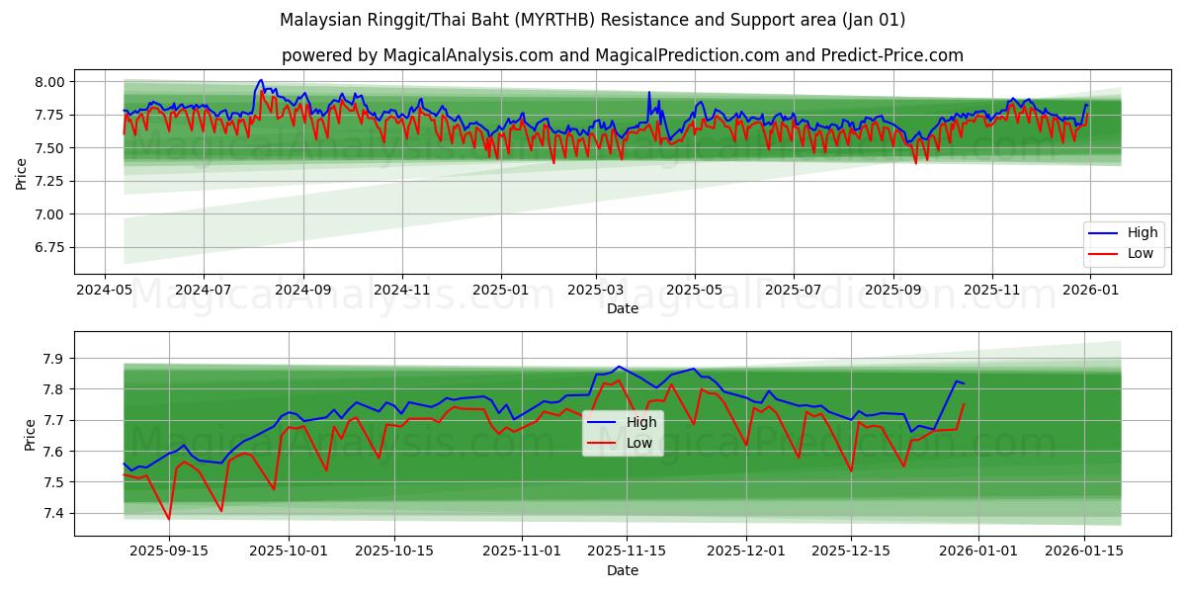Open the Predict-Price.com link
This screenshot has width=1186, height=593.
[889, 54]
